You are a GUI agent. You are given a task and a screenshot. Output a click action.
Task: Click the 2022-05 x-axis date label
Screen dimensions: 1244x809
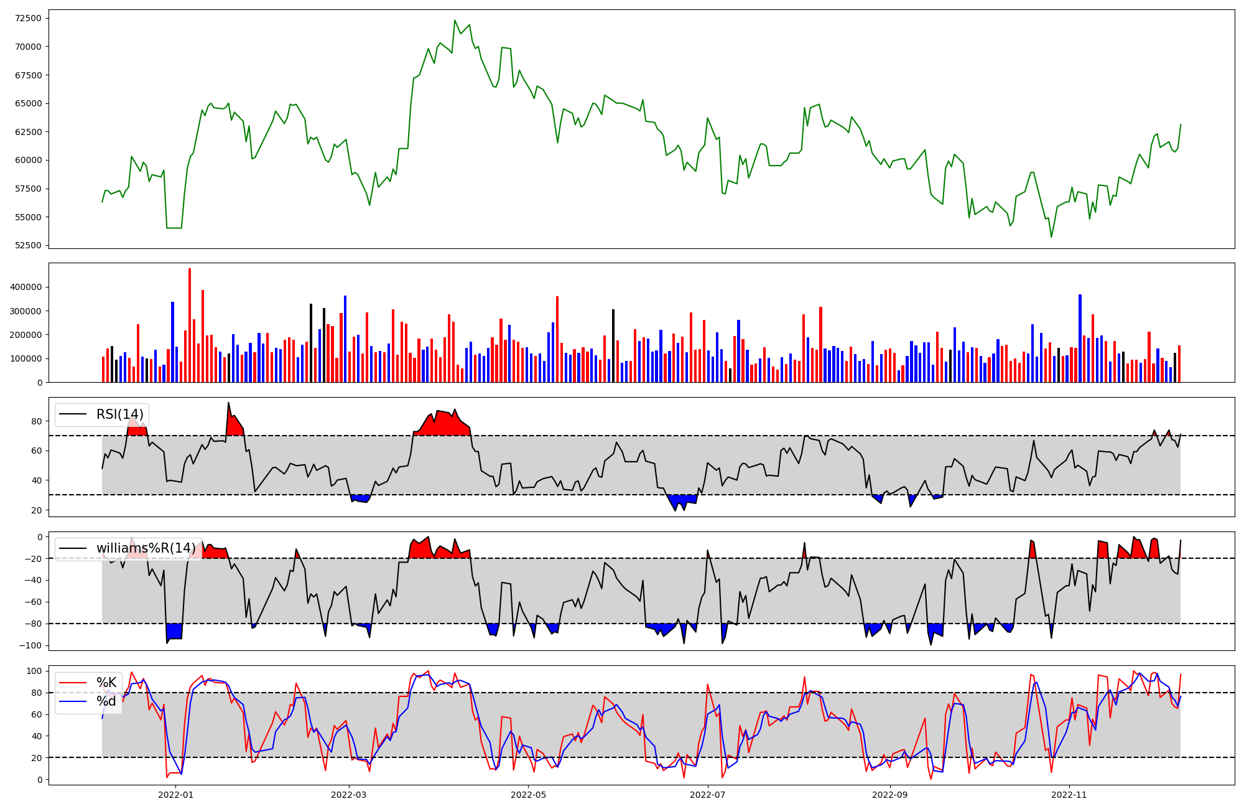pos(528,795)
